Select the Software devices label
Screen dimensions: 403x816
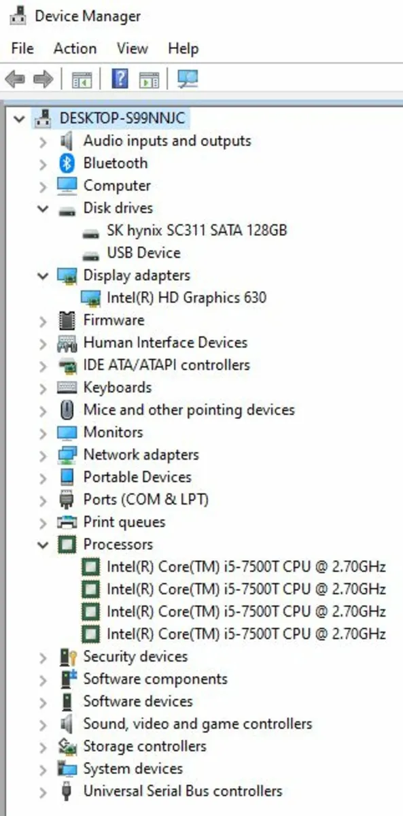point(138,702)
